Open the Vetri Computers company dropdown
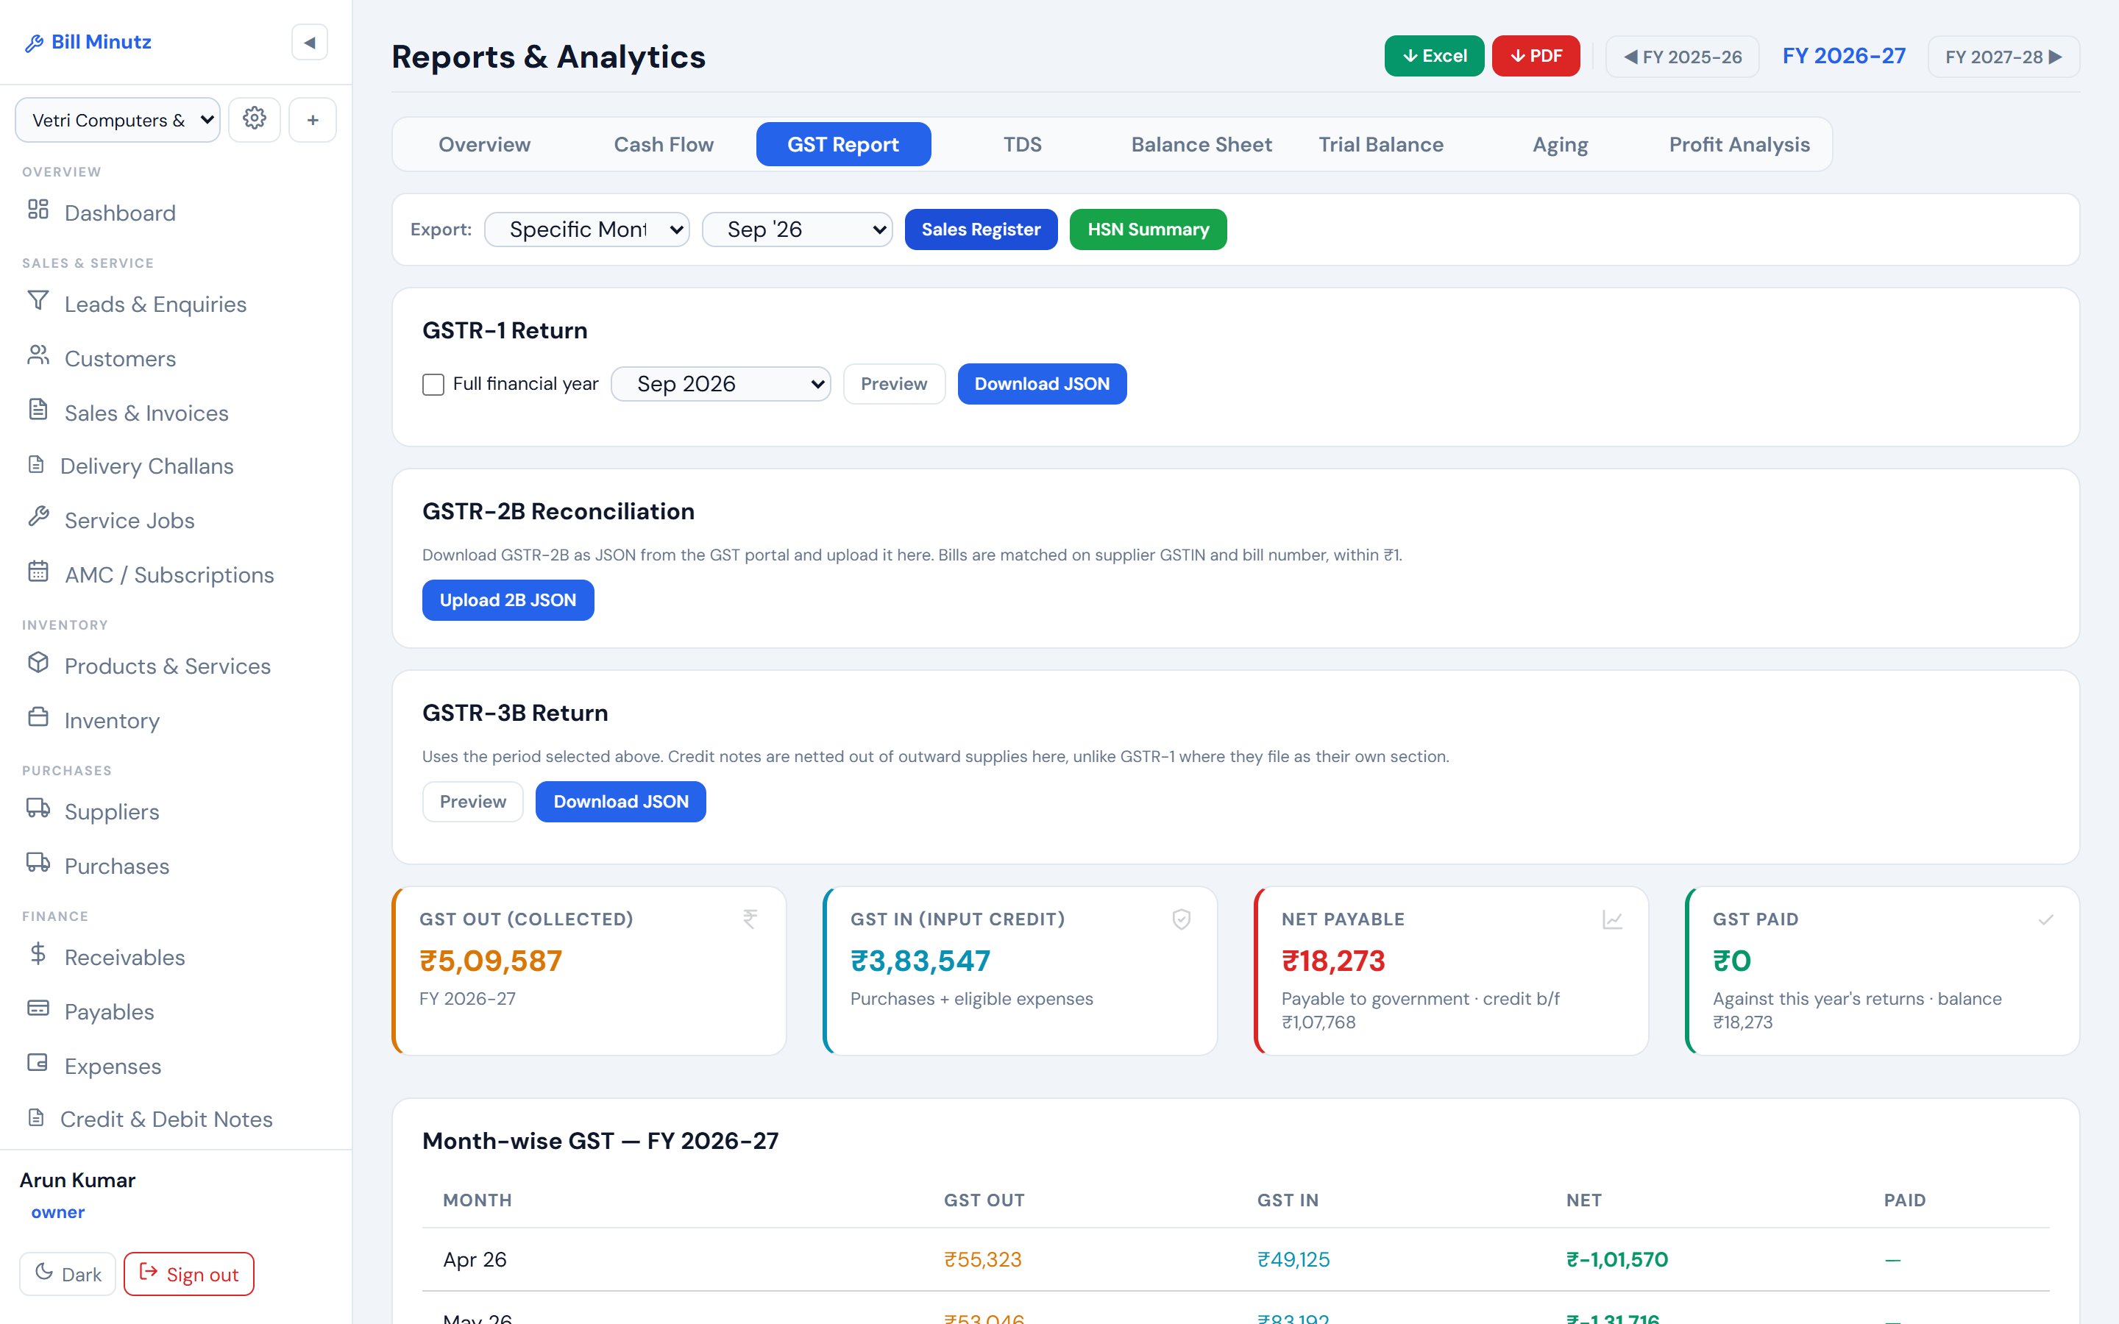This screenshot has width=2119, height=1324. pyautogui.click(x=117, y=120)
